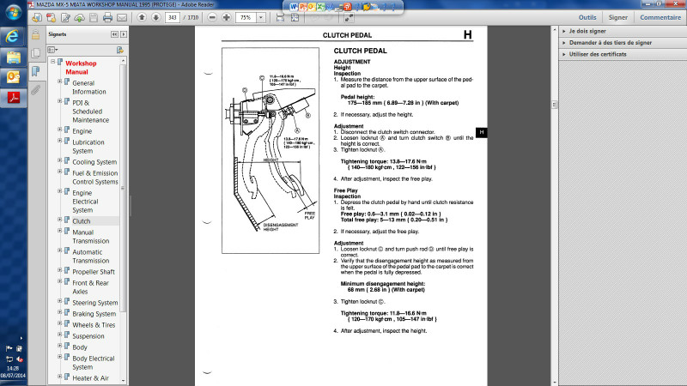Zoom out with the minus button
This screenshot has width=687, height=386.
coord(212,17)
